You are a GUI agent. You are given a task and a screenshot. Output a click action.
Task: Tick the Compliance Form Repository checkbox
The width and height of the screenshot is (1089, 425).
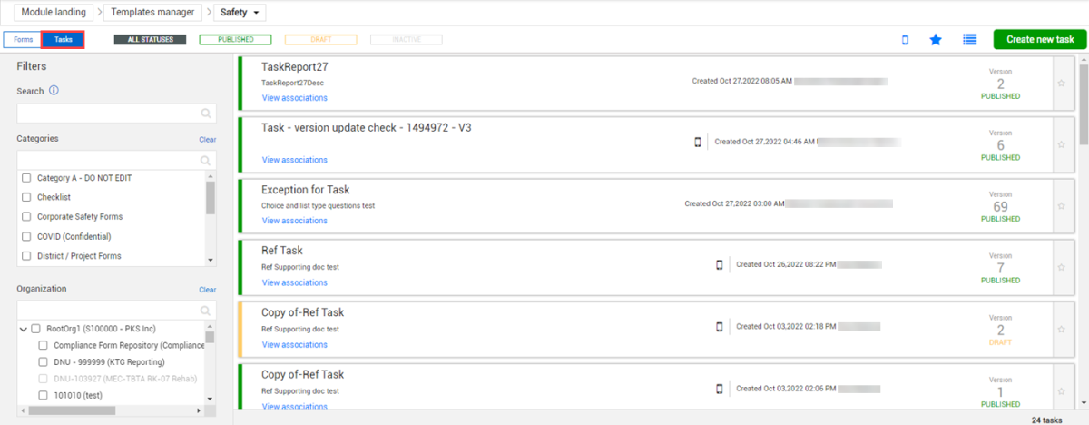pyautogui.click(x=43, y=346)
